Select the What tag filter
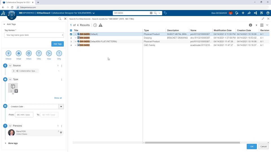 [19, 53]
